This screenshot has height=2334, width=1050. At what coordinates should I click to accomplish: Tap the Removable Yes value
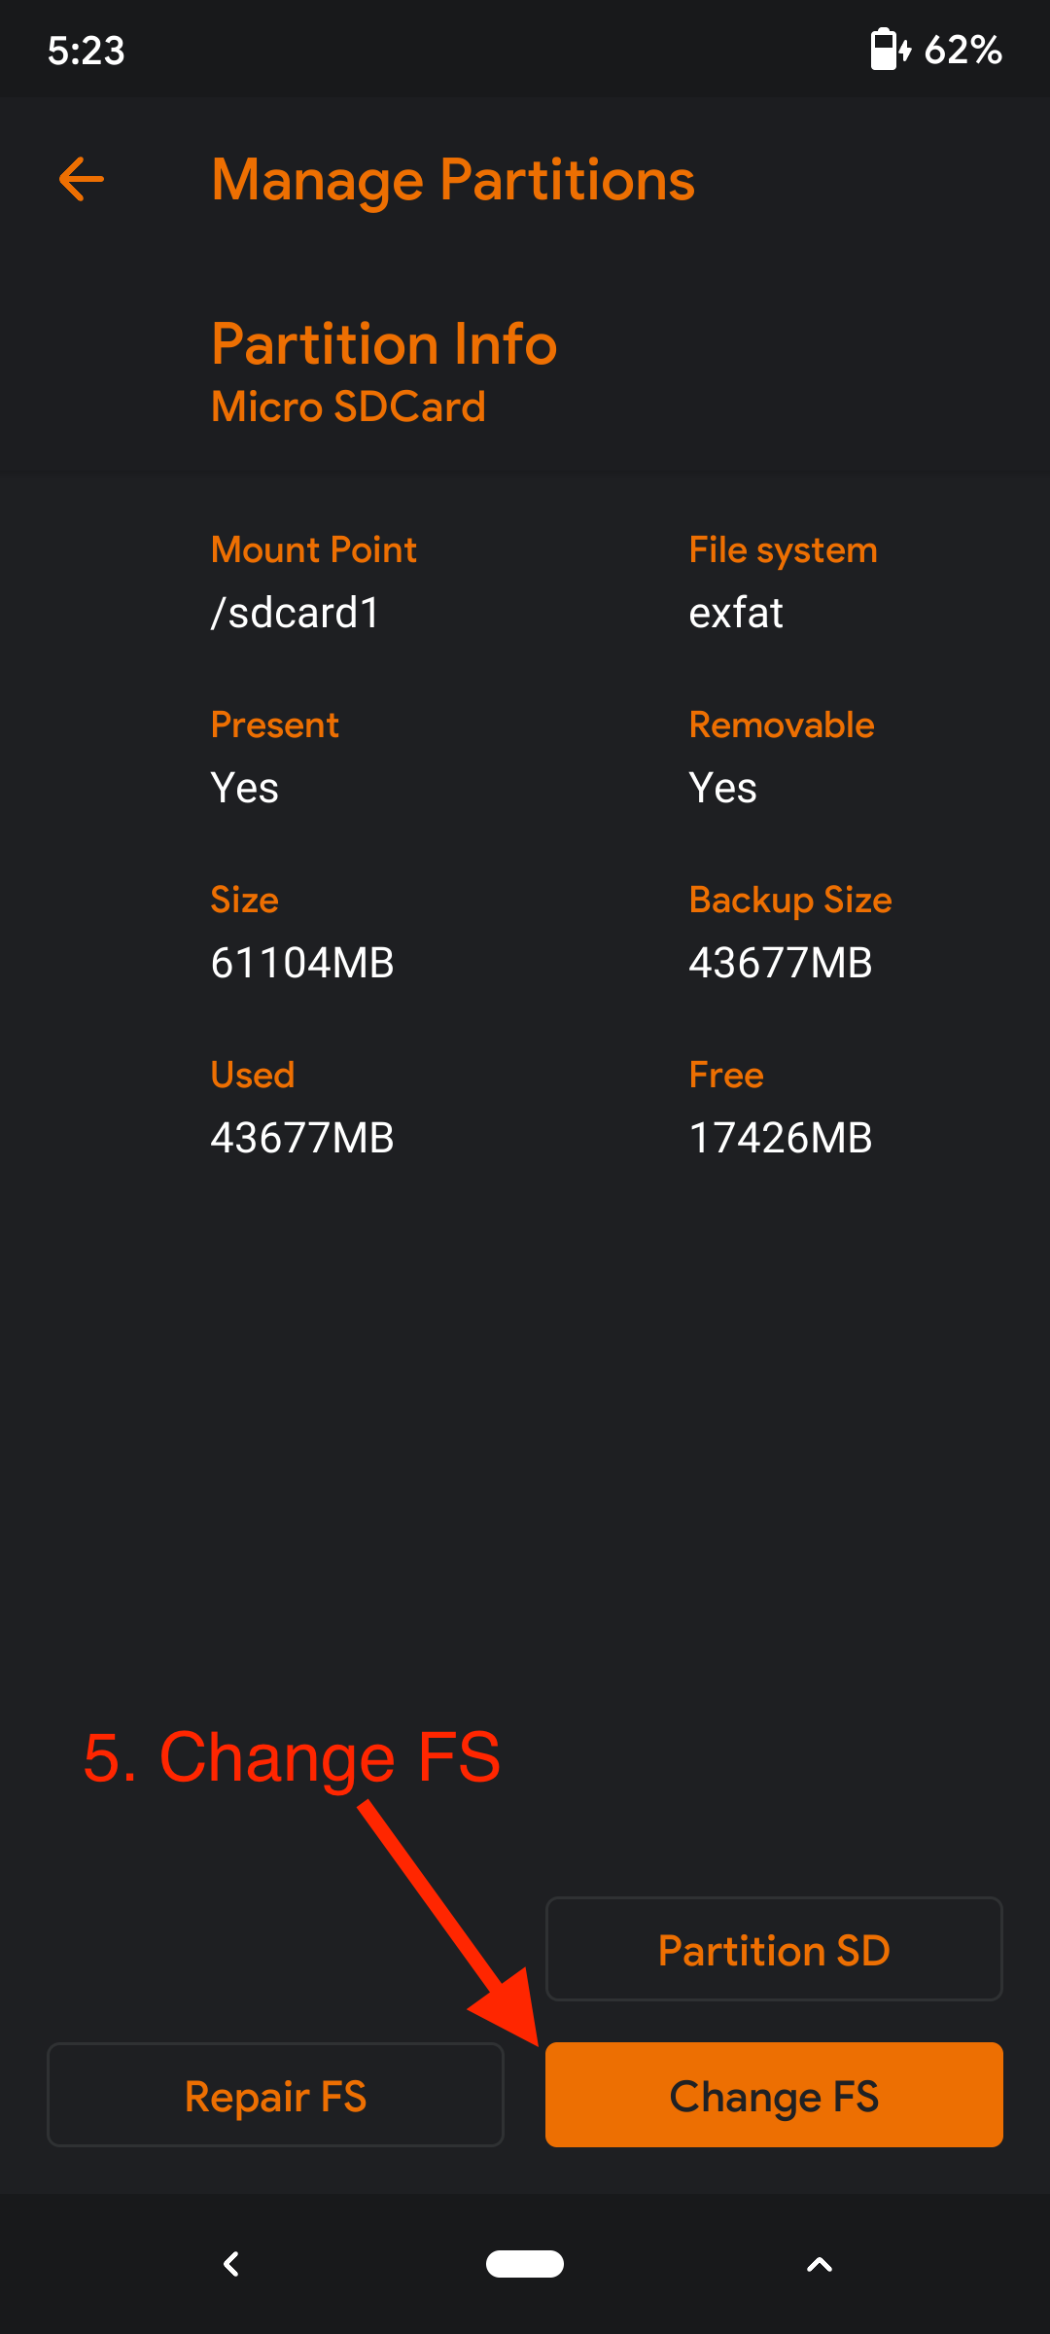(x=722, y=788)
